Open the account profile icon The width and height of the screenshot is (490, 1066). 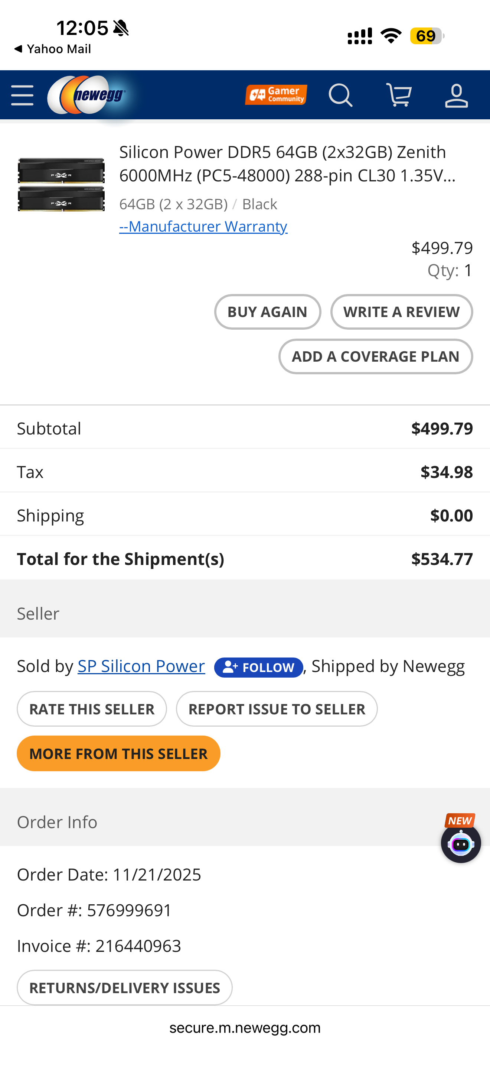coord(456,96)
